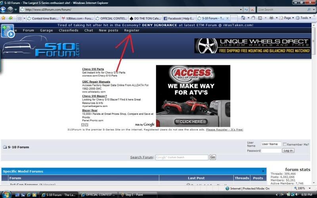Click the User Name input field

(x=271, y=144)
